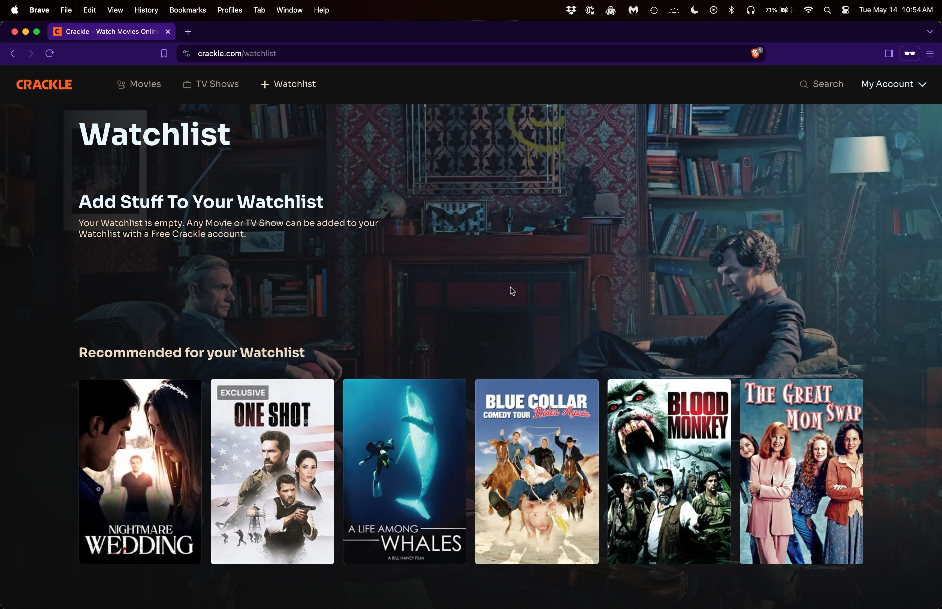Open the Tab menu
This screenshot has height=609, width=942.
click(x=259, y=10)
